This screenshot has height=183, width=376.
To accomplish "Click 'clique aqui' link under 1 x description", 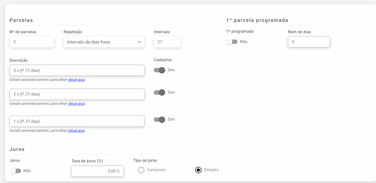I will 76,130.
